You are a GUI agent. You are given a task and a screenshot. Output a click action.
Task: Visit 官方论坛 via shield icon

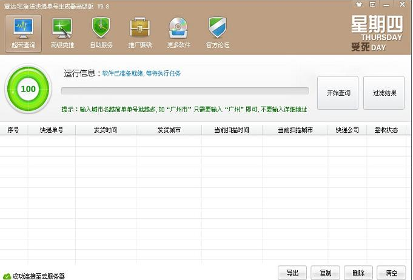(x=218, y=28)
